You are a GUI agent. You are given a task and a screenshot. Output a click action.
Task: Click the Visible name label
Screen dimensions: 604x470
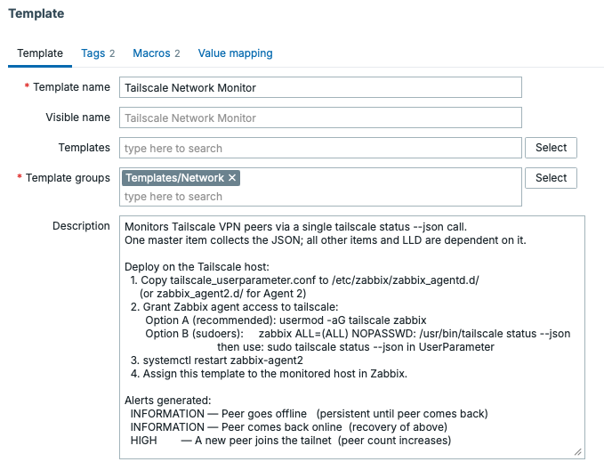(78, 117)
